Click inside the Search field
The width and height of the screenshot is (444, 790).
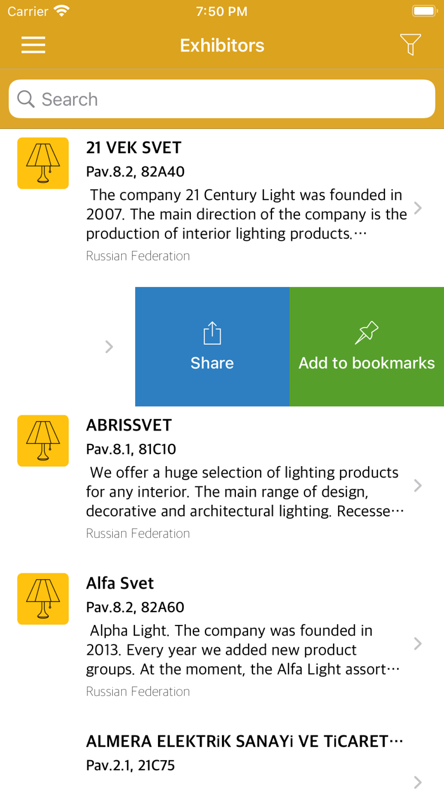(222, 99)
